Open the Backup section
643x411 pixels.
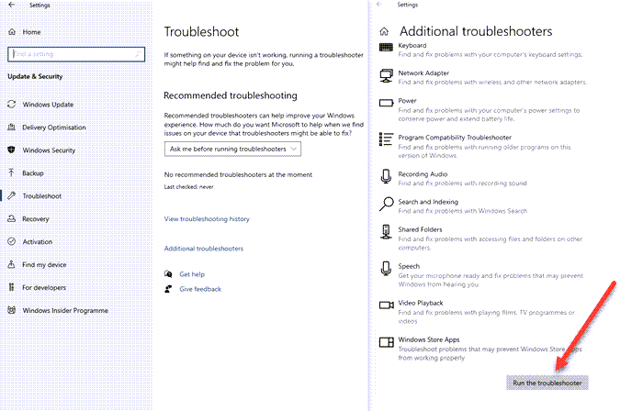33,173
